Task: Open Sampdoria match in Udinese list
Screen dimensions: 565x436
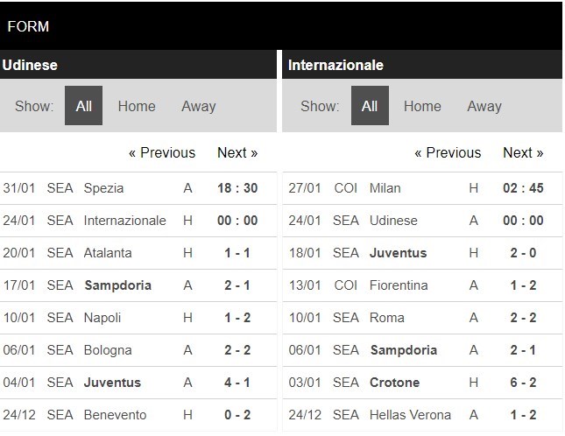Action: pos(117,285)
